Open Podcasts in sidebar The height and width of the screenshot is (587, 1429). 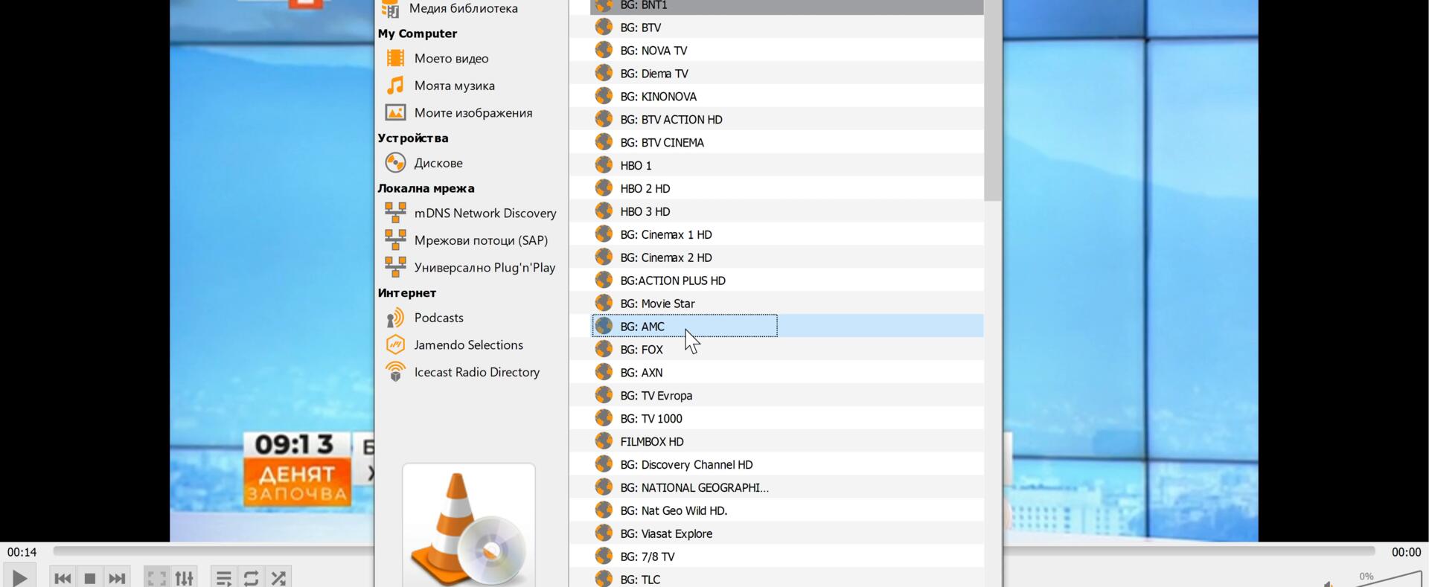coord(438,318)
